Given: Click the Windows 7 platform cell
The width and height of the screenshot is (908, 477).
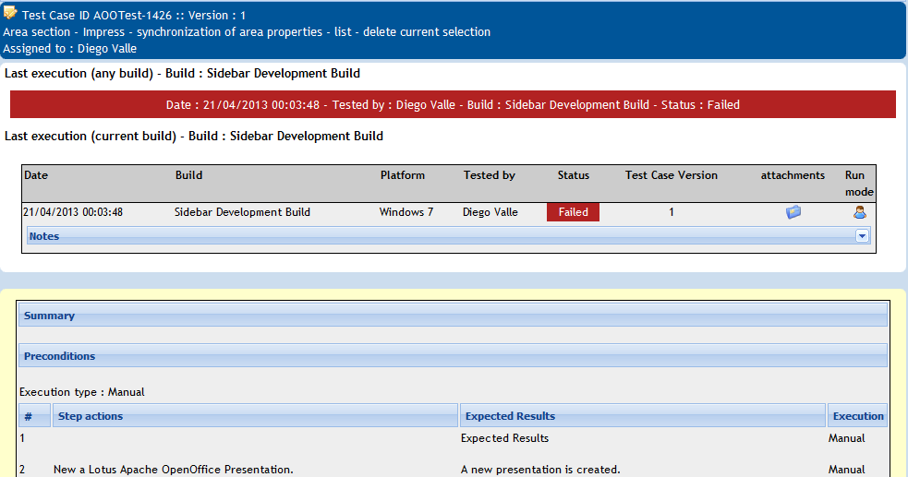Looking at the screenshot, I should pos(406,212).
